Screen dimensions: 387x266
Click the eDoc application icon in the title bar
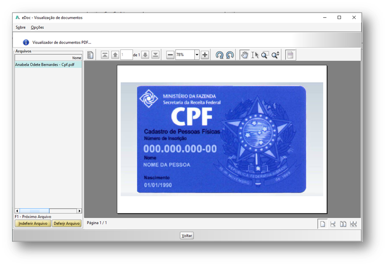point(18,18)
